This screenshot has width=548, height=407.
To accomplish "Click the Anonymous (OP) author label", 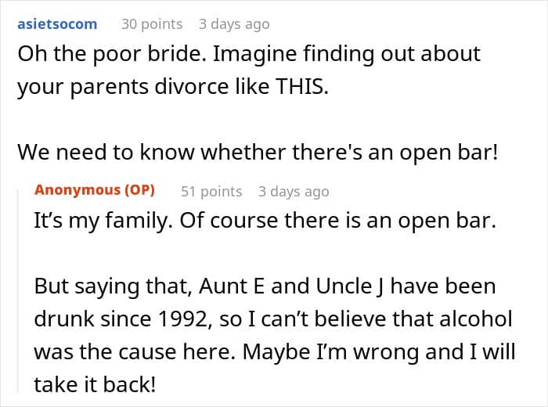I will pyautogui.click(x=95, y=190).
